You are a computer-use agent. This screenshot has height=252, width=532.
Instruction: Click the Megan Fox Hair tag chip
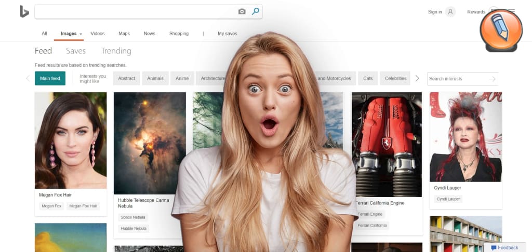coord(83,206)
